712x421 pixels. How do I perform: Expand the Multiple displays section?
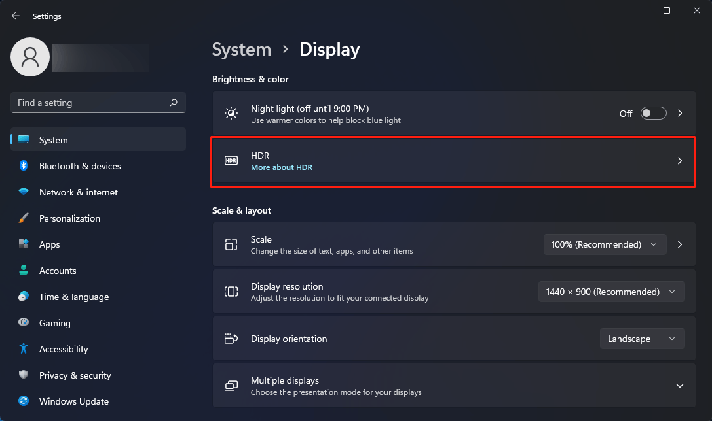pyautogui.click(x=680, y=386)
